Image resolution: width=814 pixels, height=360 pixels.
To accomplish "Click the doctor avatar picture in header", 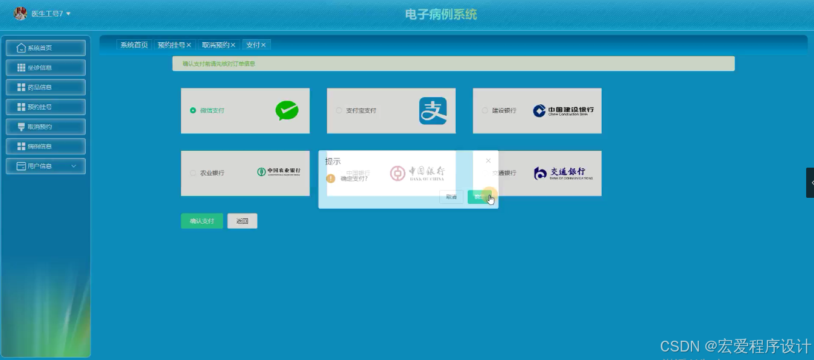I will click(20, 13).
